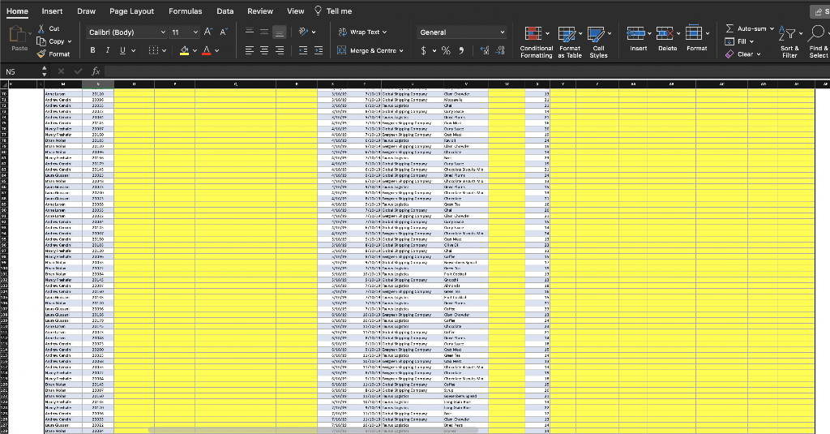Click the Paste clipboard icon

(x=18, y=34)
